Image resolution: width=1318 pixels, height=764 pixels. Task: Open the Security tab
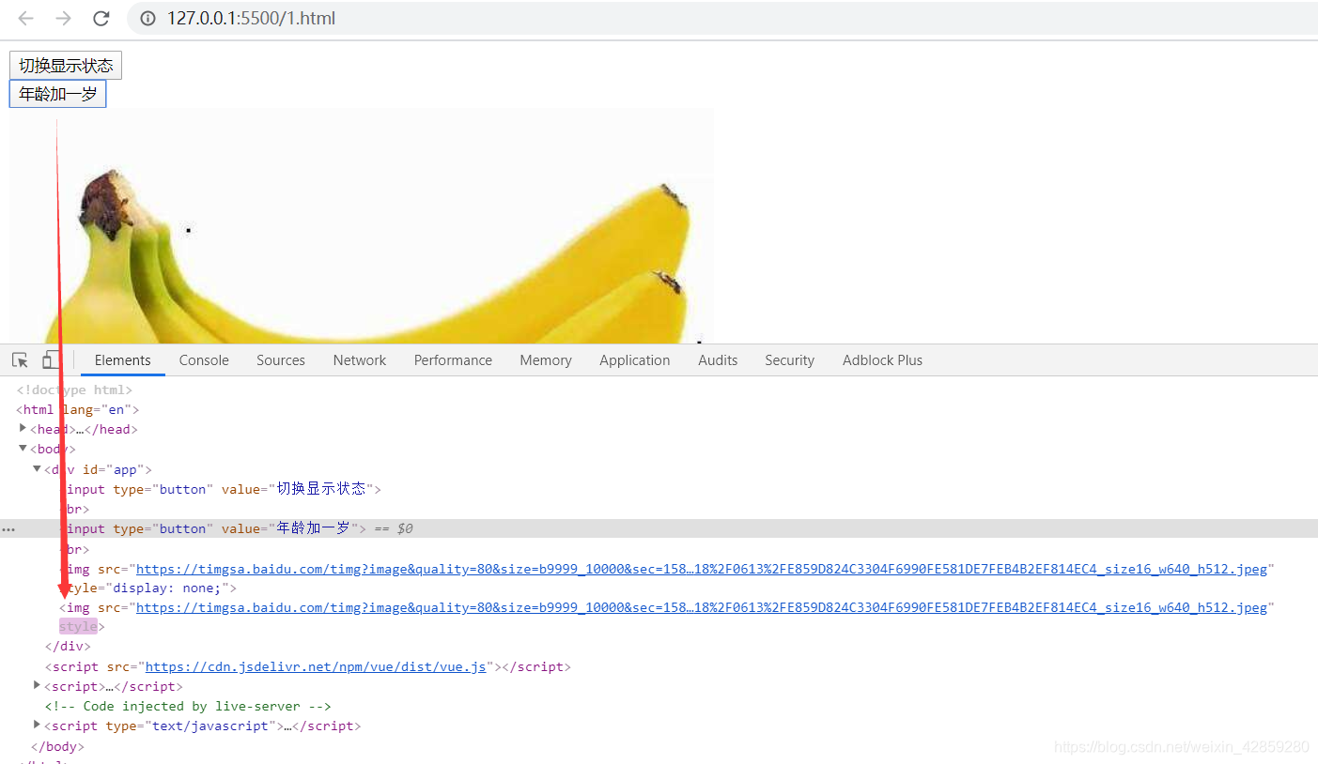coord(789,360)
